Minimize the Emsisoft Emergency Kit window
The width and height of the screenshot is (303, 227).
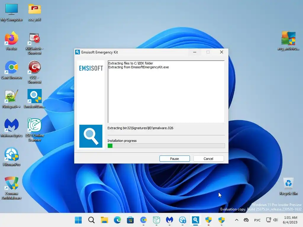[195, 52]
